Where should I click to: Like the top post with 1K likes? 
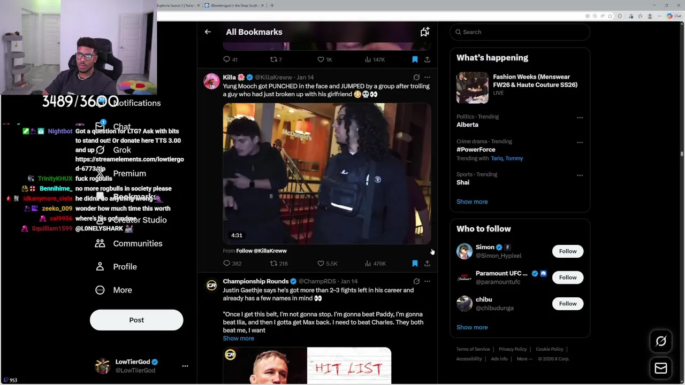325,59
